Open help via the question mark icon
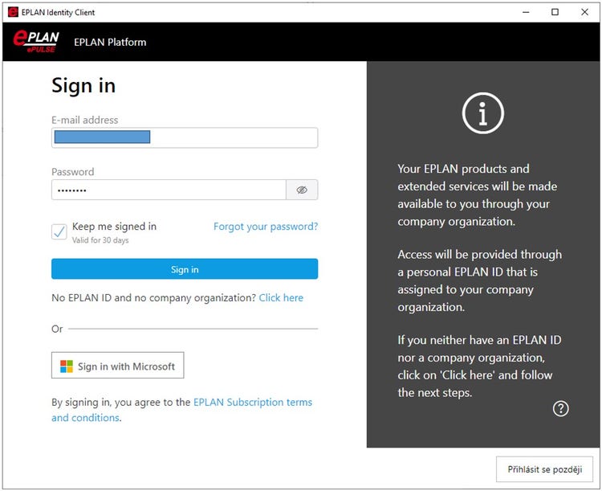The width and height of the screenshot is (602, 491). pyautogui.click(x=561, y=408)
